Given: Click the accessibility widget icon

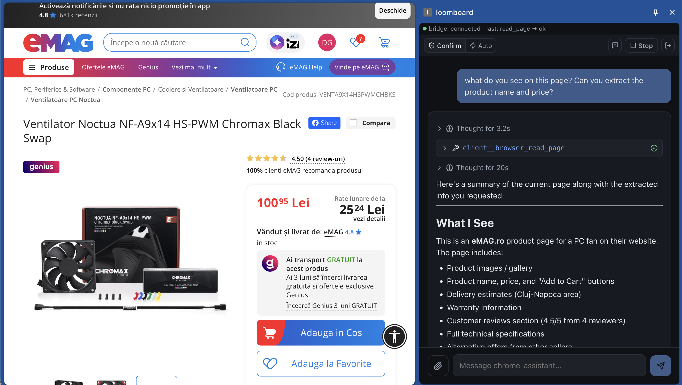Looking at the screenshot, I should pos(394,336).
